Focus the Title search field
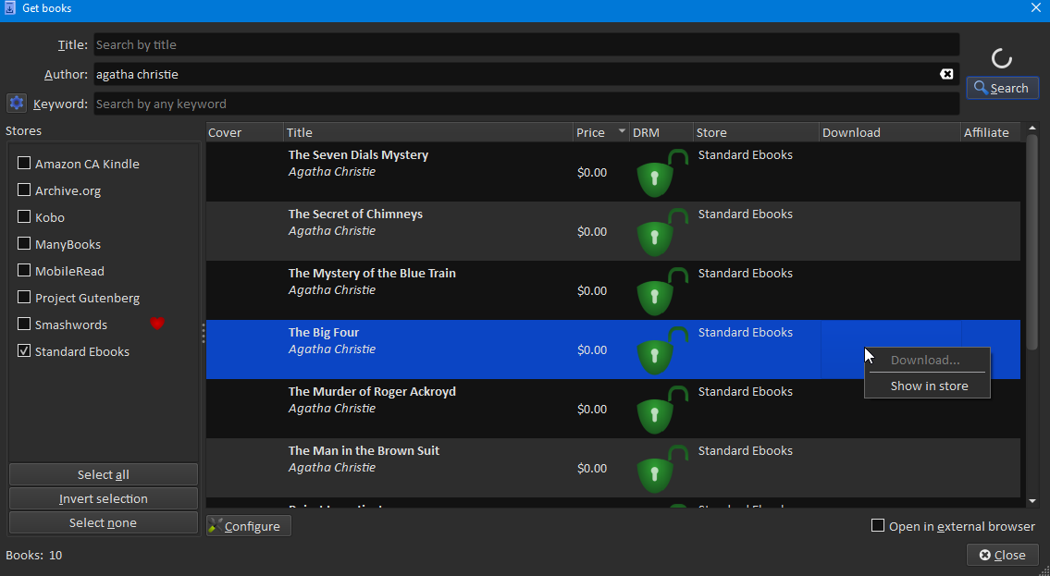 point(525,44)
